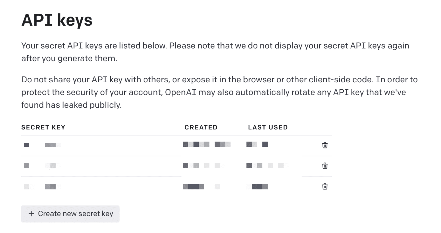
Task: Select the third row's blurred secret key
Action: [x=42, y=186]
